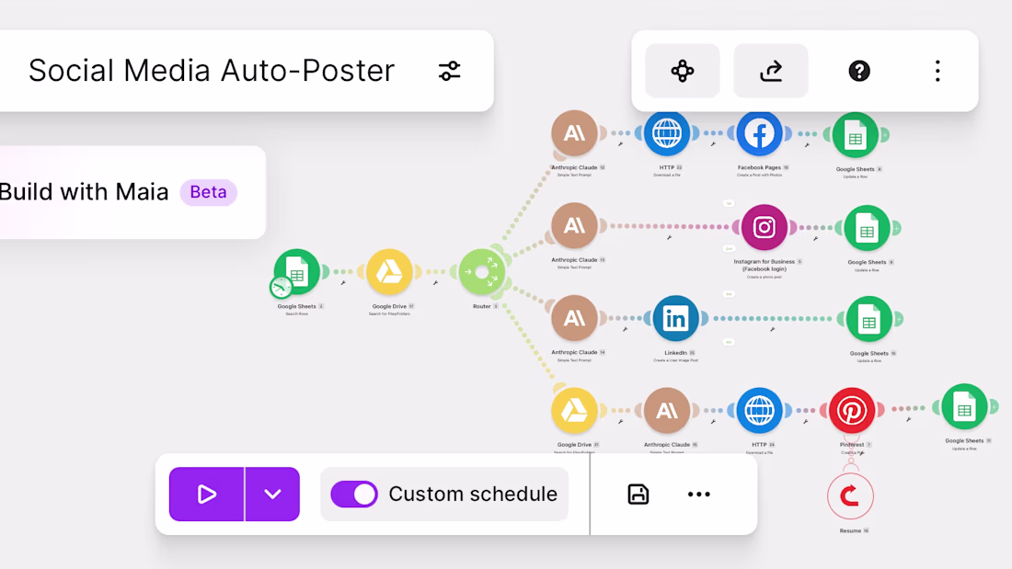
Task: Click the Social Media Auto-Poster scenario title
Action: [x=211, y=70]
